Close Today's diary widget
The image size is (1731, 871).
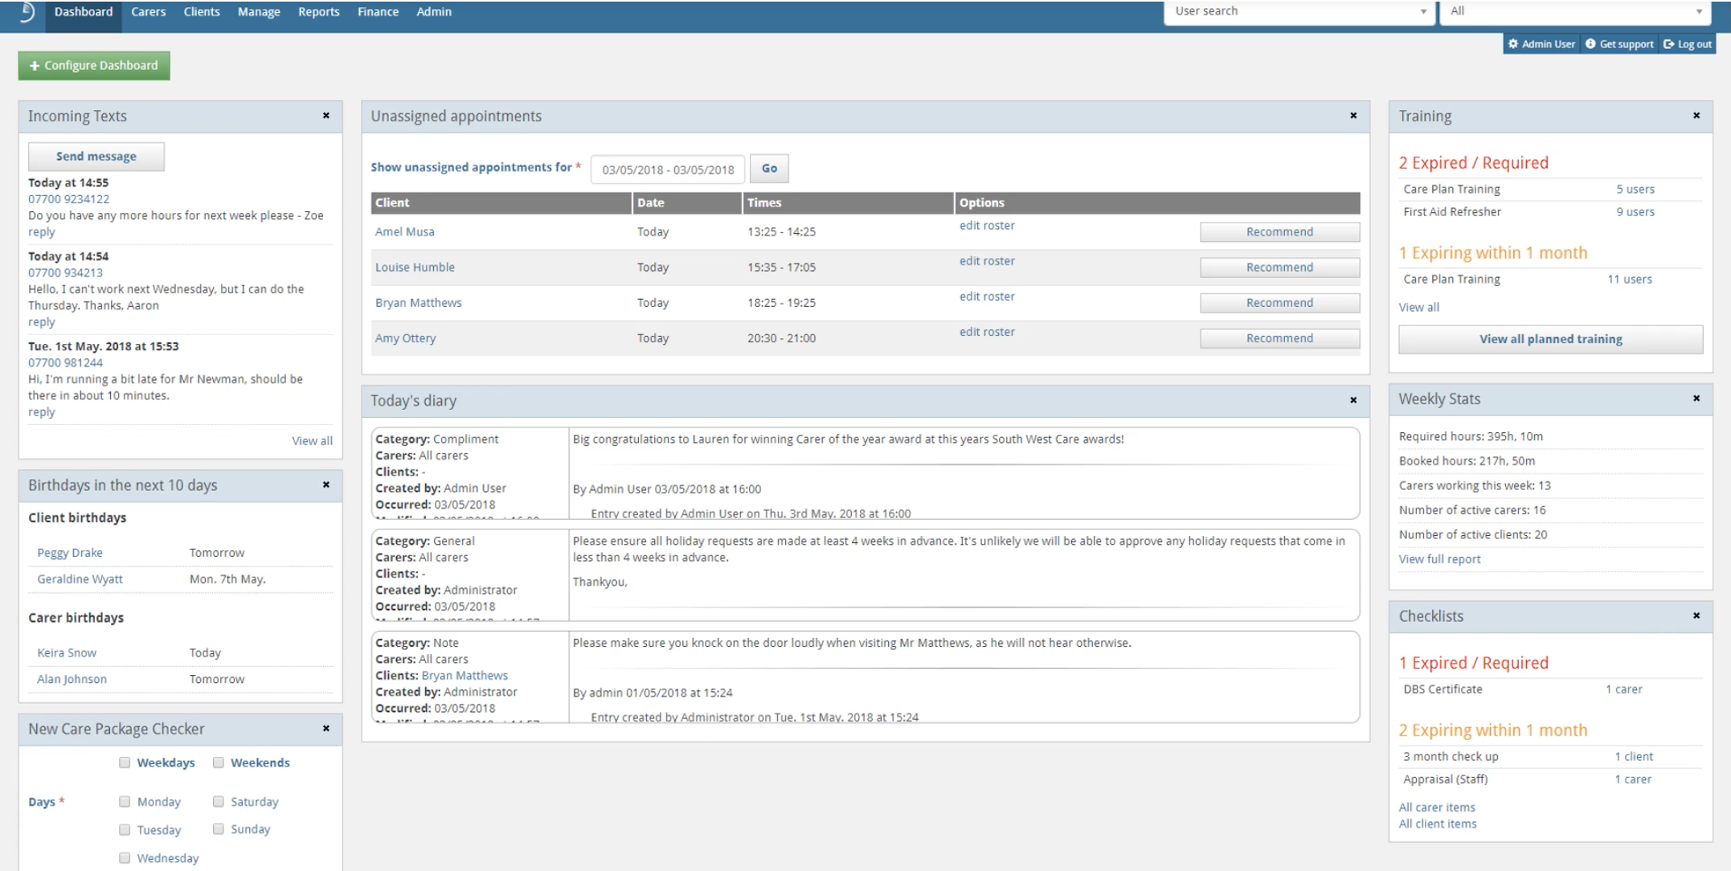coord(1353,400)
